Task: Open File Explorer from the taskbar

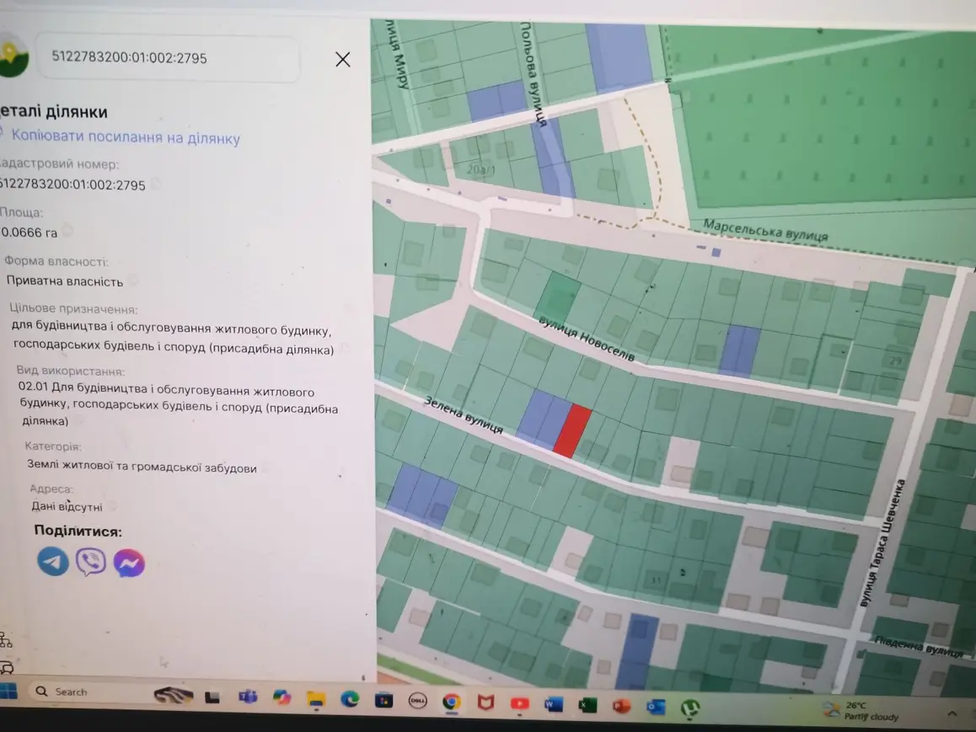Action: point(316,699)
